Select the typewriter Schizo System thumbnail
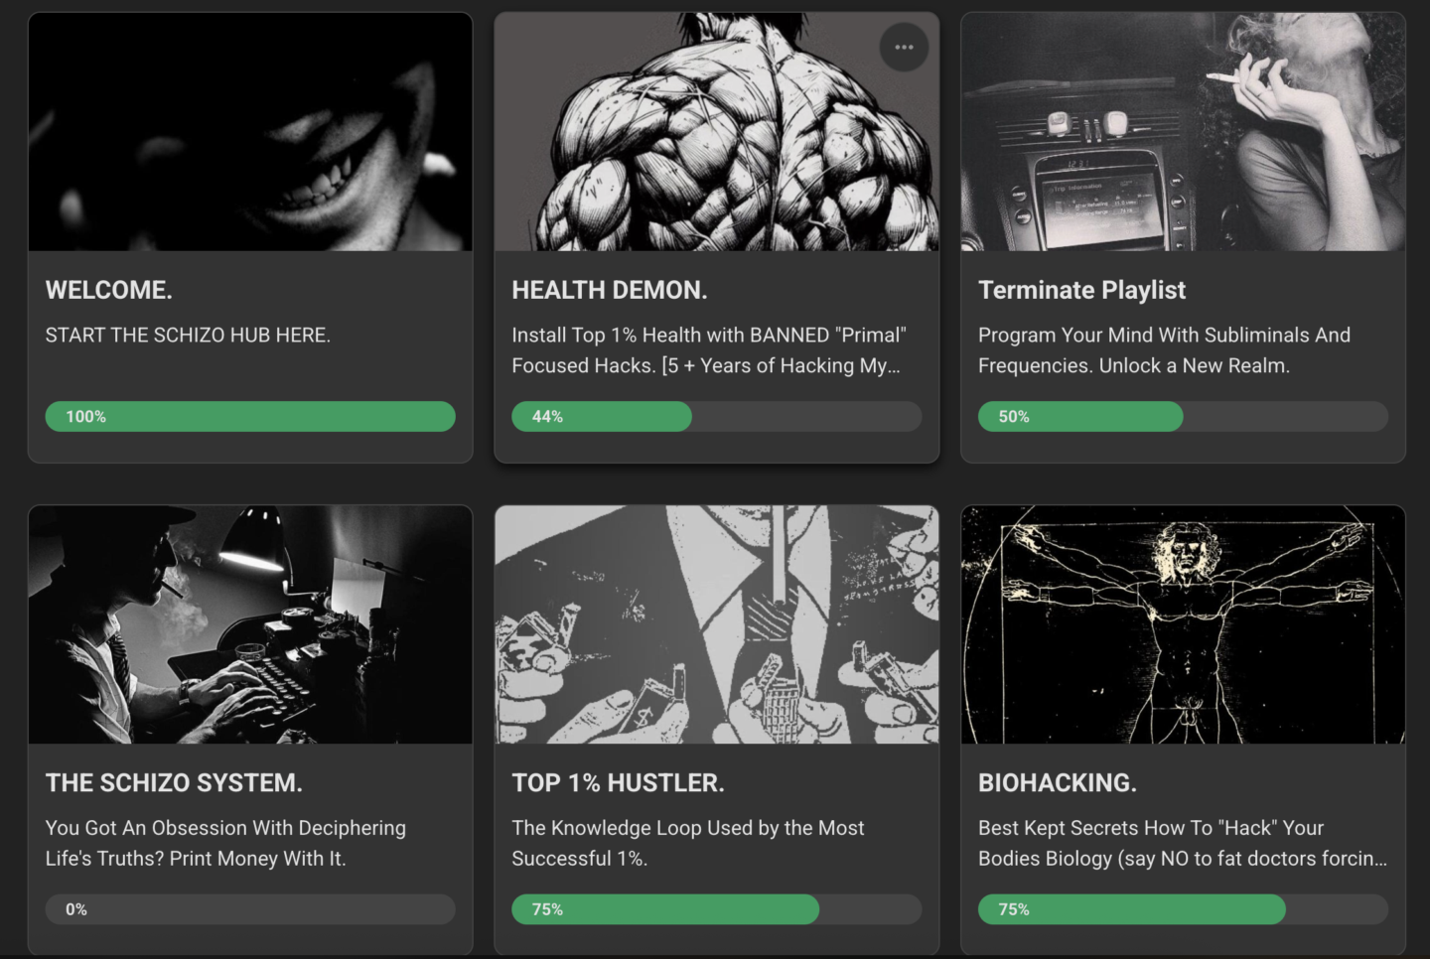Viewport: 1430px width, 959px height. tap(250, 624)
